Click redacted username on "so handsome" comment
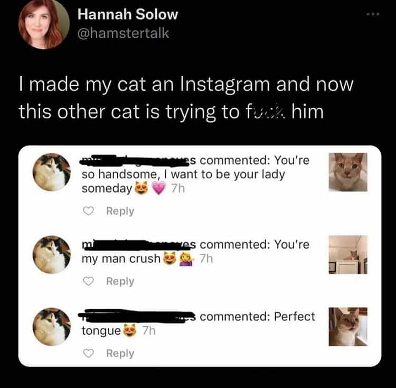Screen dimensions: 396x388 (x=138, y=159)
